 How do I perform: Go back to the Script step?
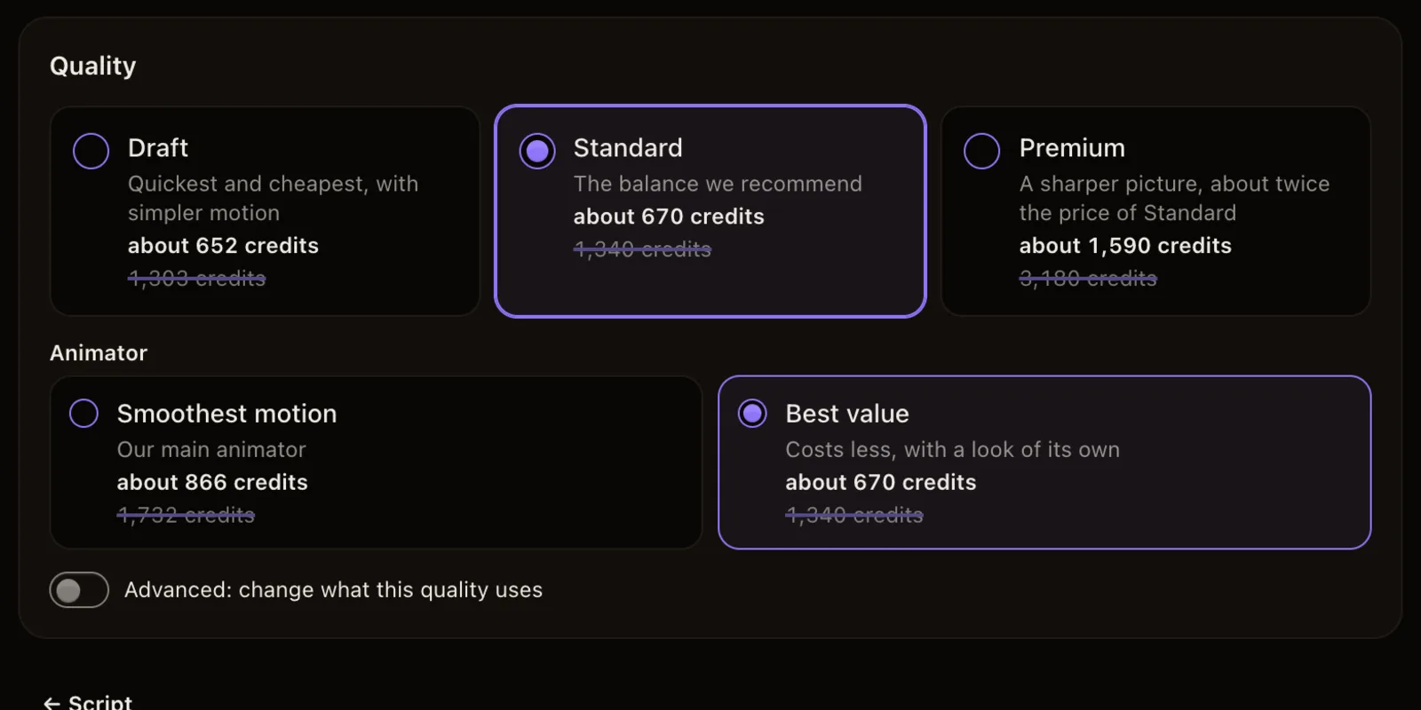88,702
